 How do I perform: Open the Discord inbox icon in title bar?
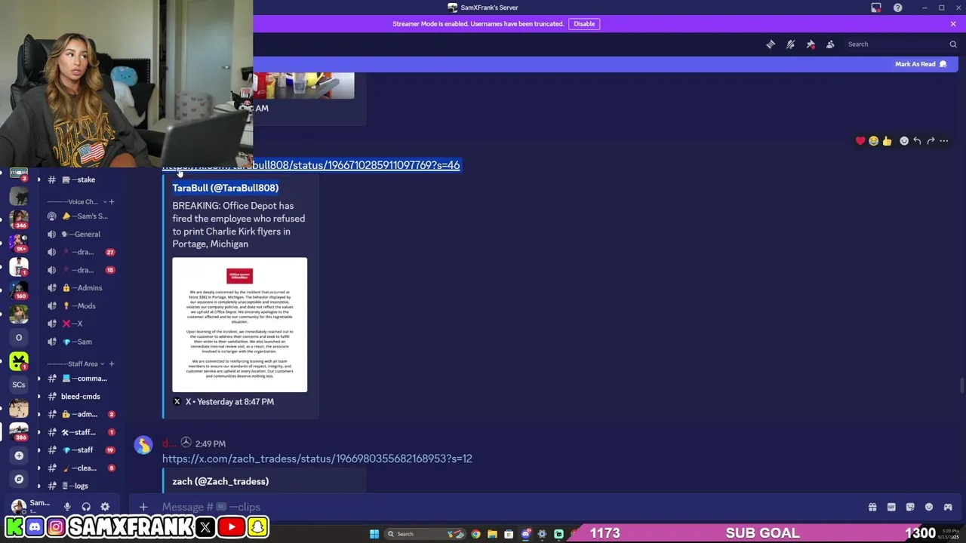(x=876, y=8)
